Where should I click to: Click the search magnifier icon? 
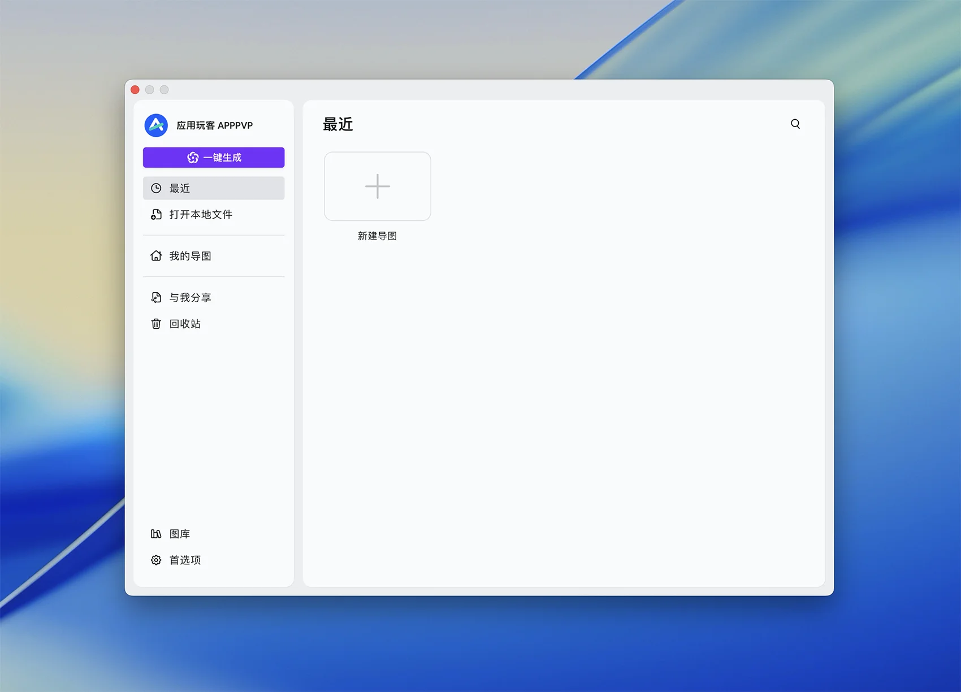point(795,124)
